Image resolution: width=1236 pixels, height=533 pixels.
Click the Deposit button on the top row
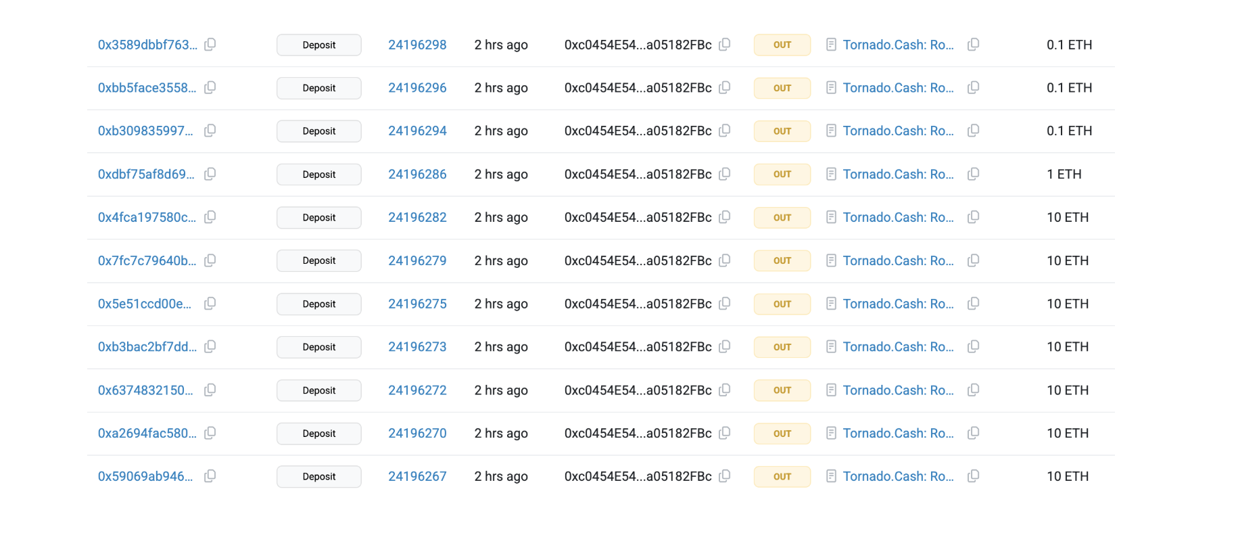point(318,44)
